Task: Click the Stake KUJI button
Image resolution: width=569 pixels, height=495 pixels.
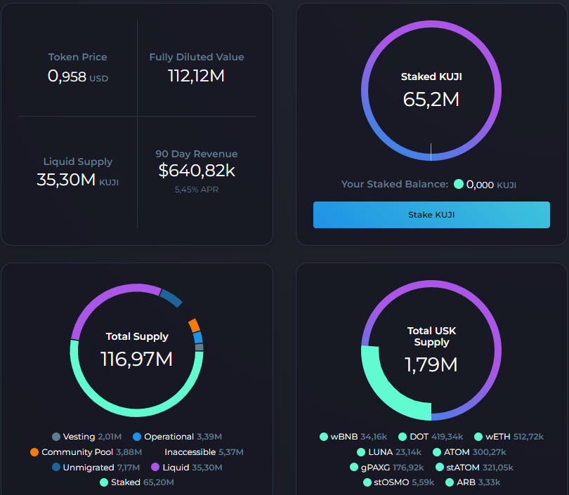Action: coord(431,215)
